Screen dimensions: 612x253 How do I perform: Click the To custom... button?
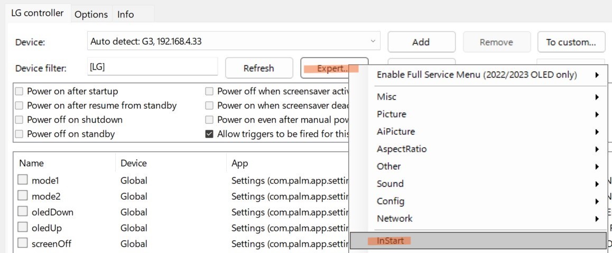571,42
